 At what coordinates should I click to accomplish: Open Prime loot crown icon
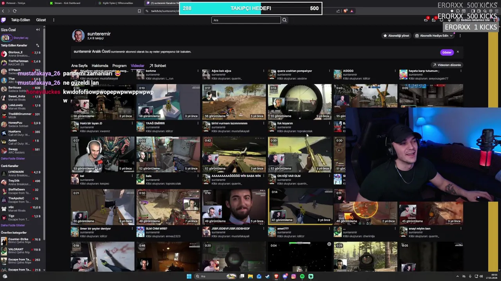pyautogui.click(x=426, y=20)
